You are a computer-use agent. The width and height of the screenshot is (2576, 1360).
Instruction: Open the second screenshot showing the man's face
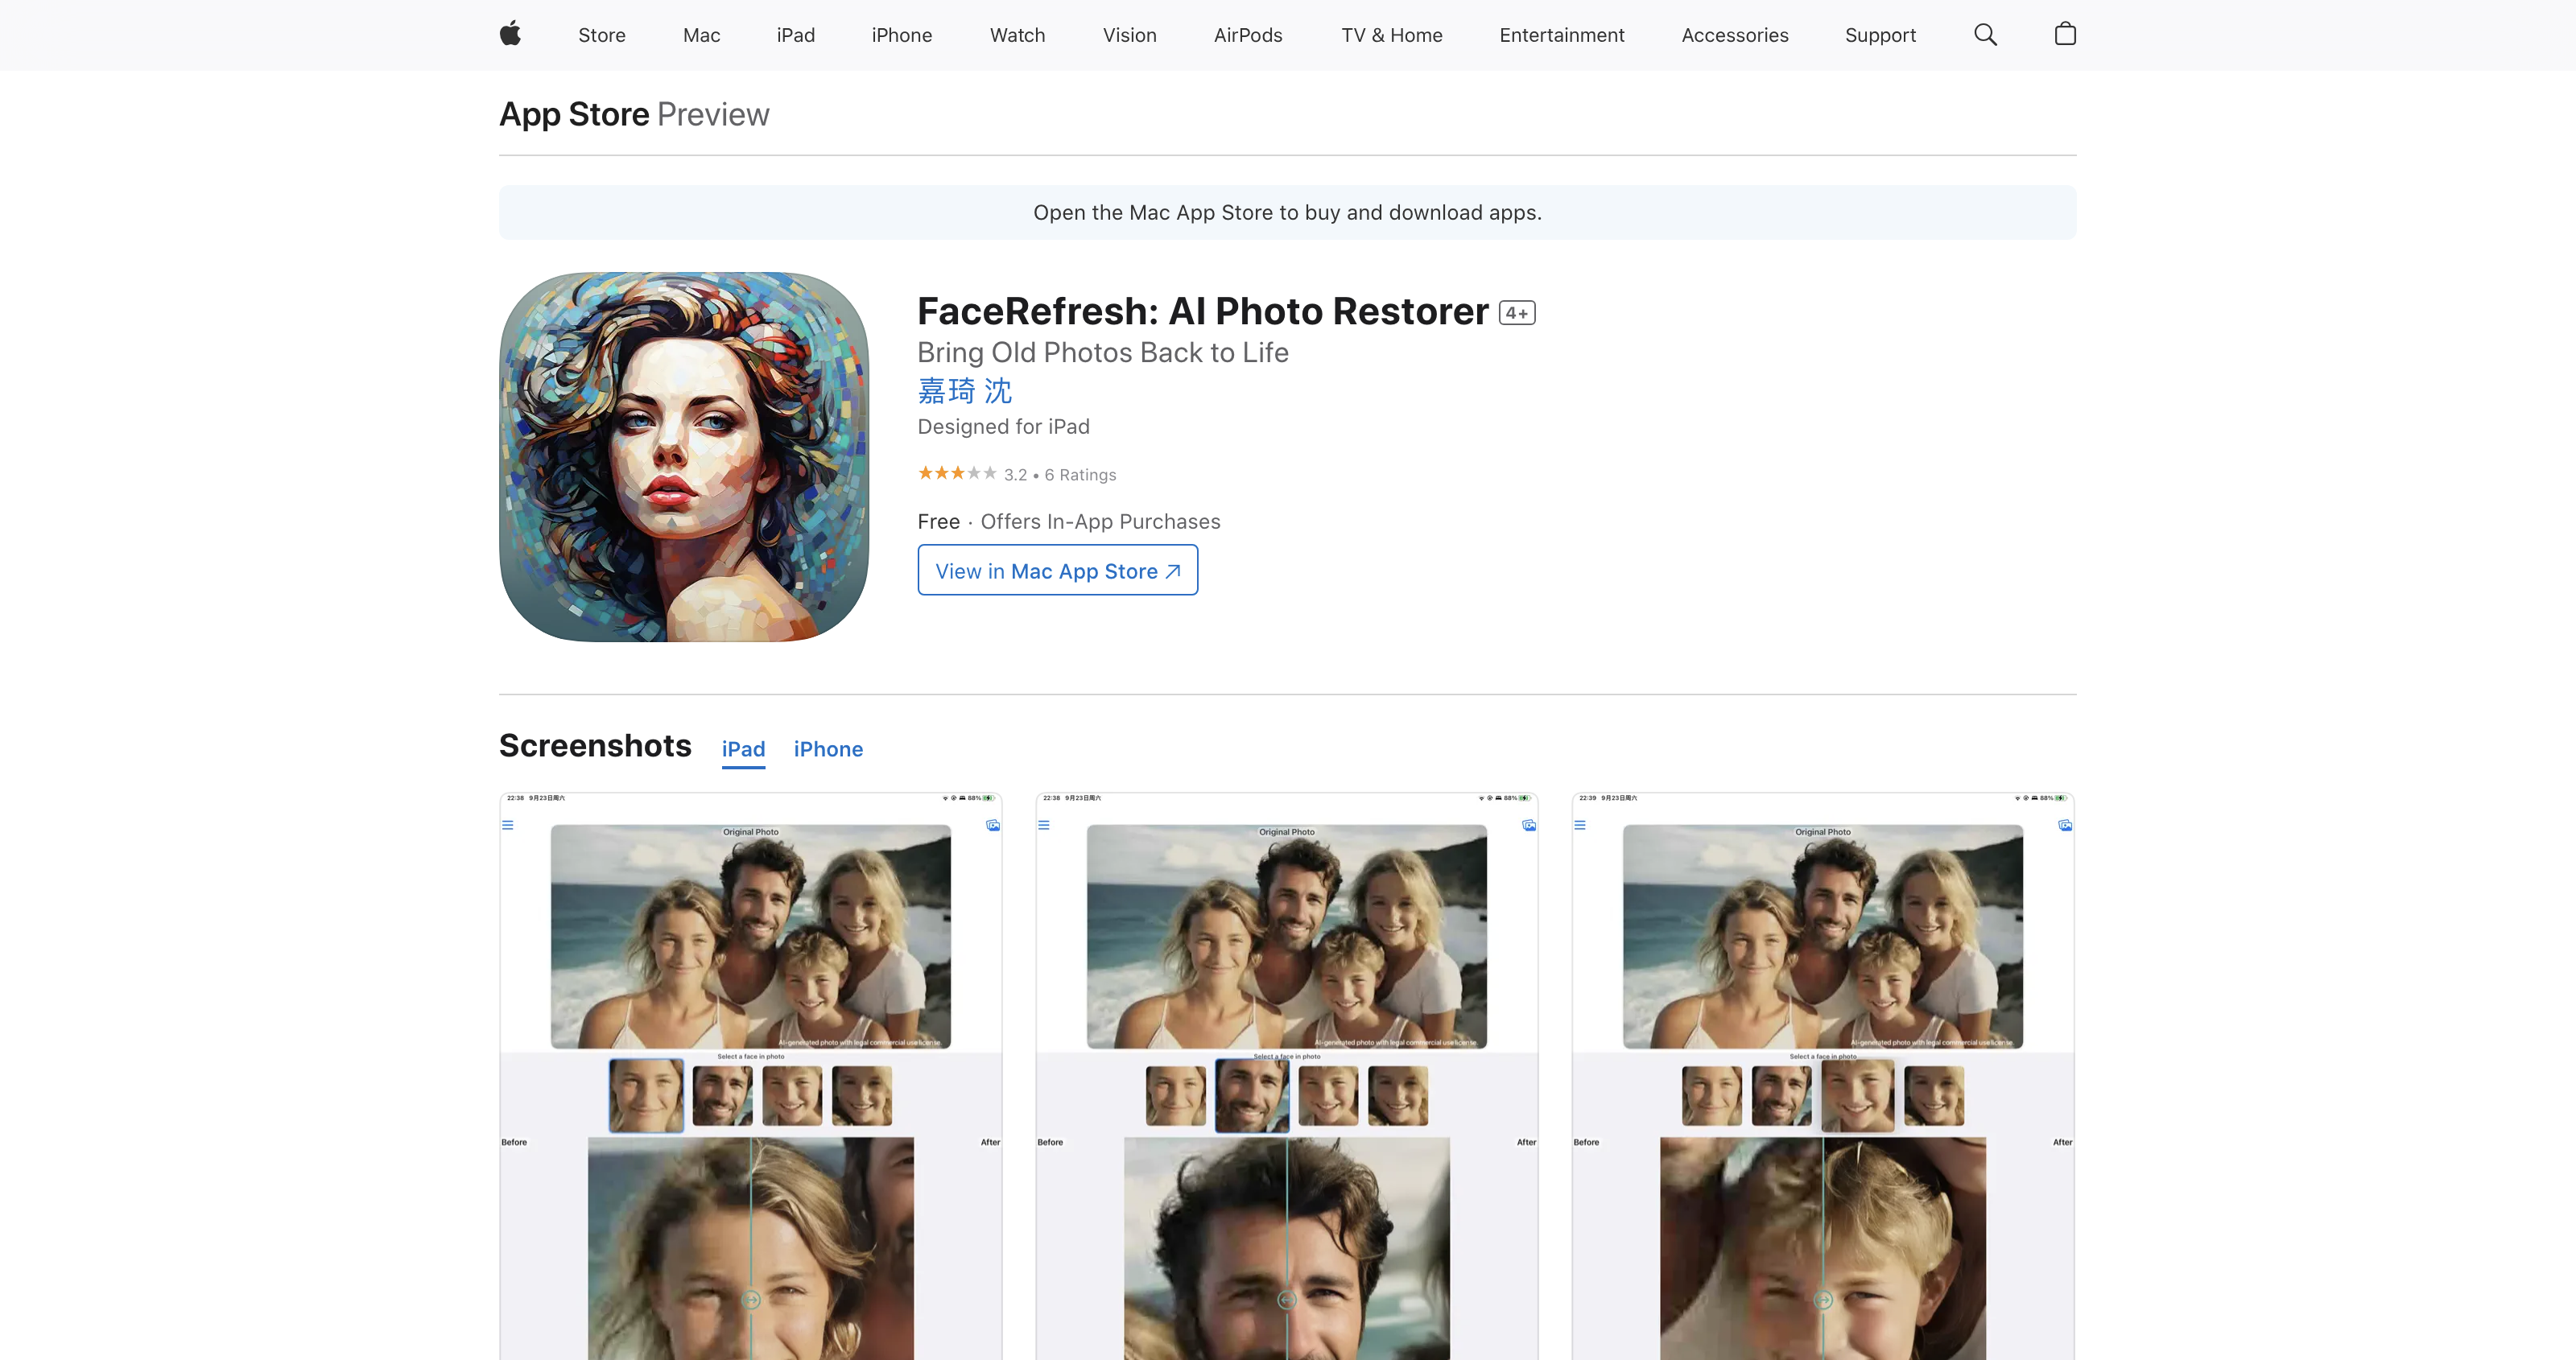[1287, 1076]
